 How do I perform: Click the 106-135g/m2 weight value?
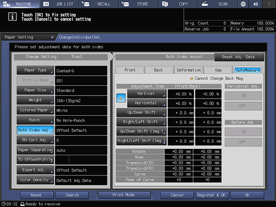click(81, 100)
